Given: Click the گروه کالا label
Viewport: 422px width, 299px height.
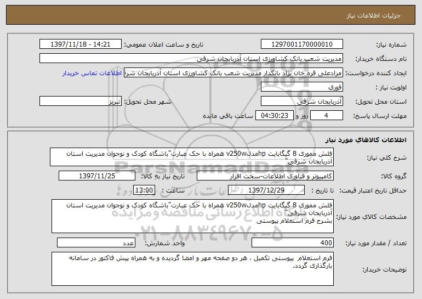Looking at the screenshot, I should tap(394, 177).
